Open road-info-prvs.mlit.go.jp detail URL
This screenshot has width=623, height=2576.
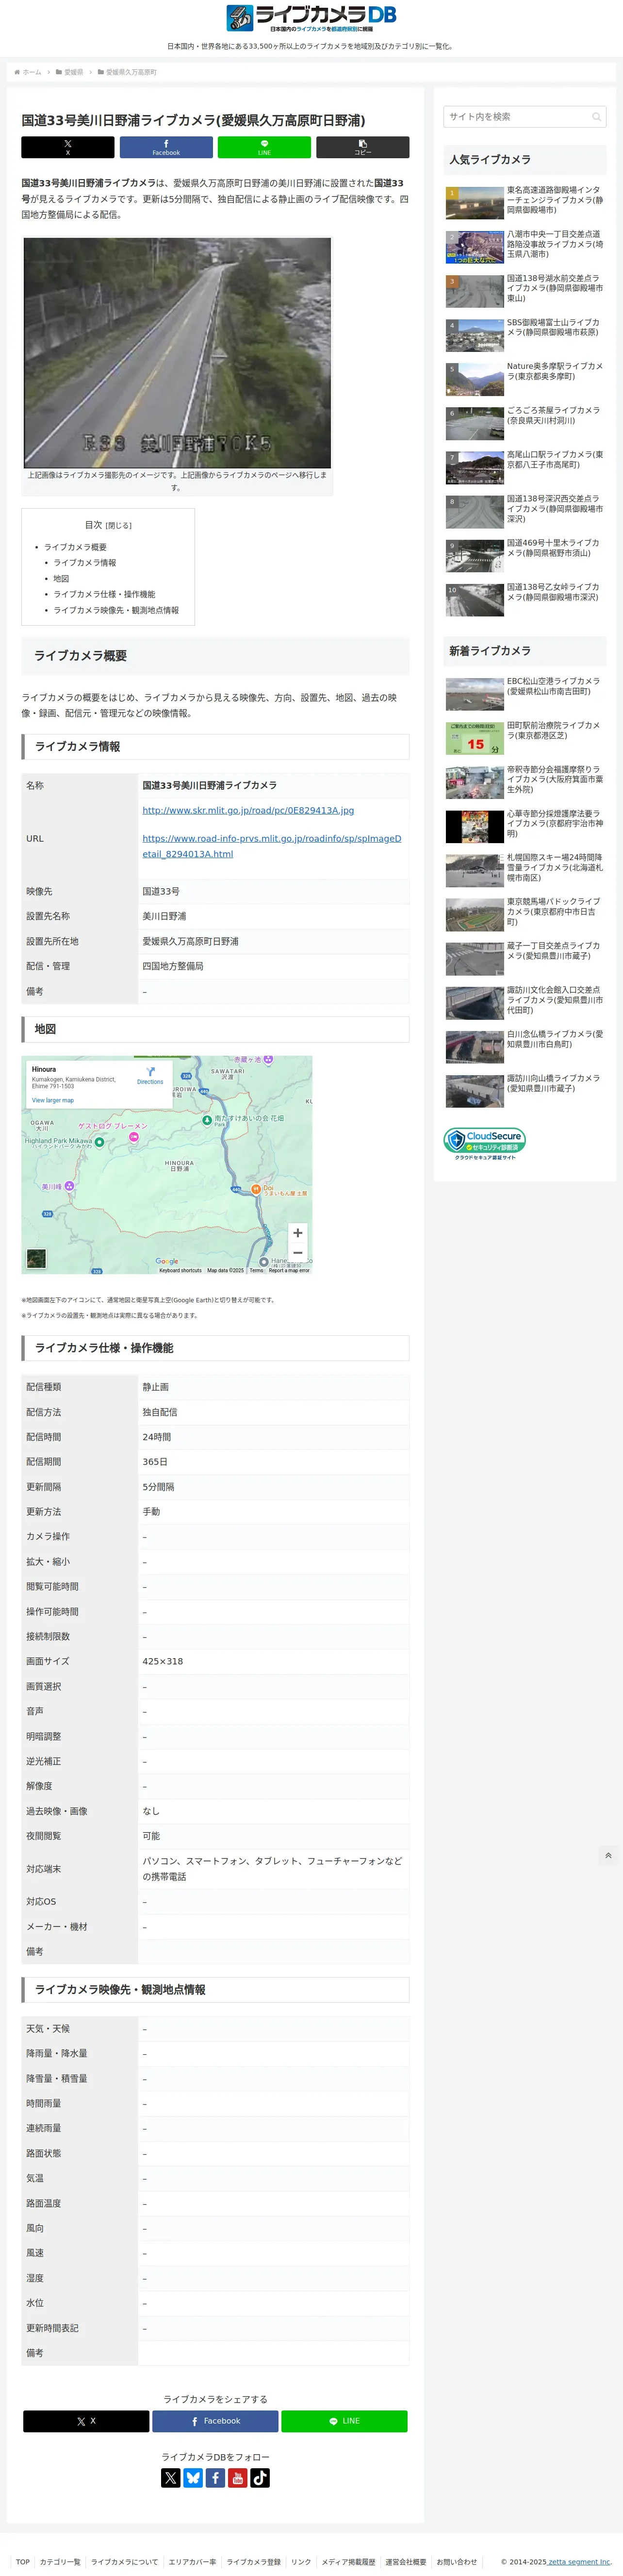272,846
